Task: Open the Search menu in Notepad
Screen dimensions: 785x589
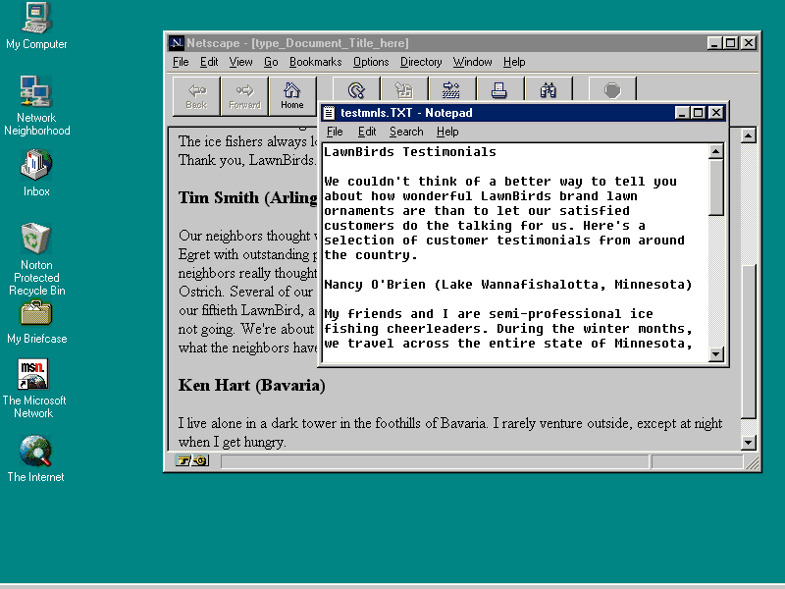Action: (x=406, y=132)
